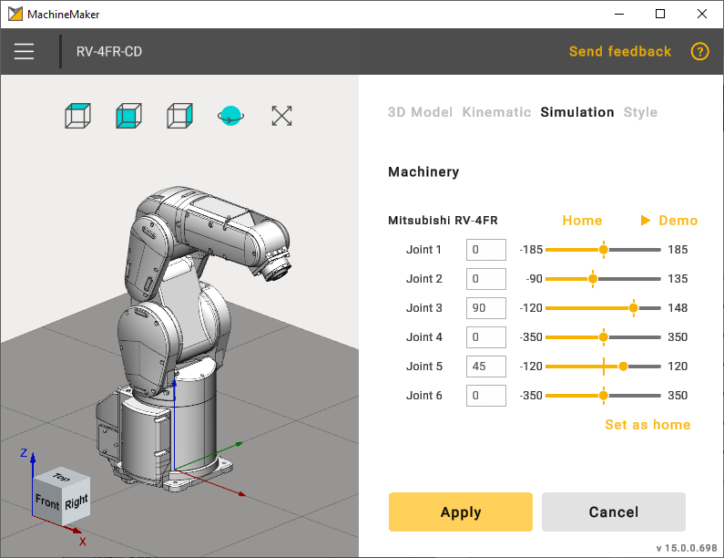Focus the Joint 6 value field
Image resolution: width=724 pixels, height=558 pixels.
click(486, 396)
